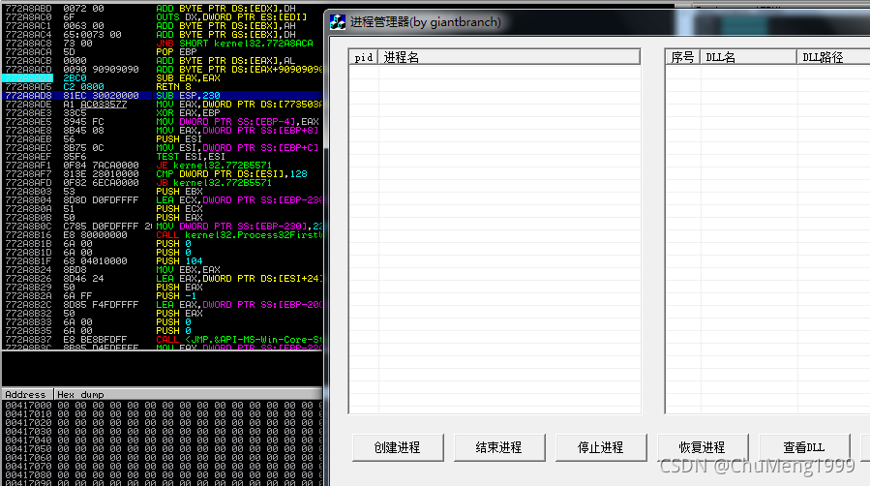Select the MOV DWORD PTR SS:[EBP-4],EAX line

(x=162, y=122)
